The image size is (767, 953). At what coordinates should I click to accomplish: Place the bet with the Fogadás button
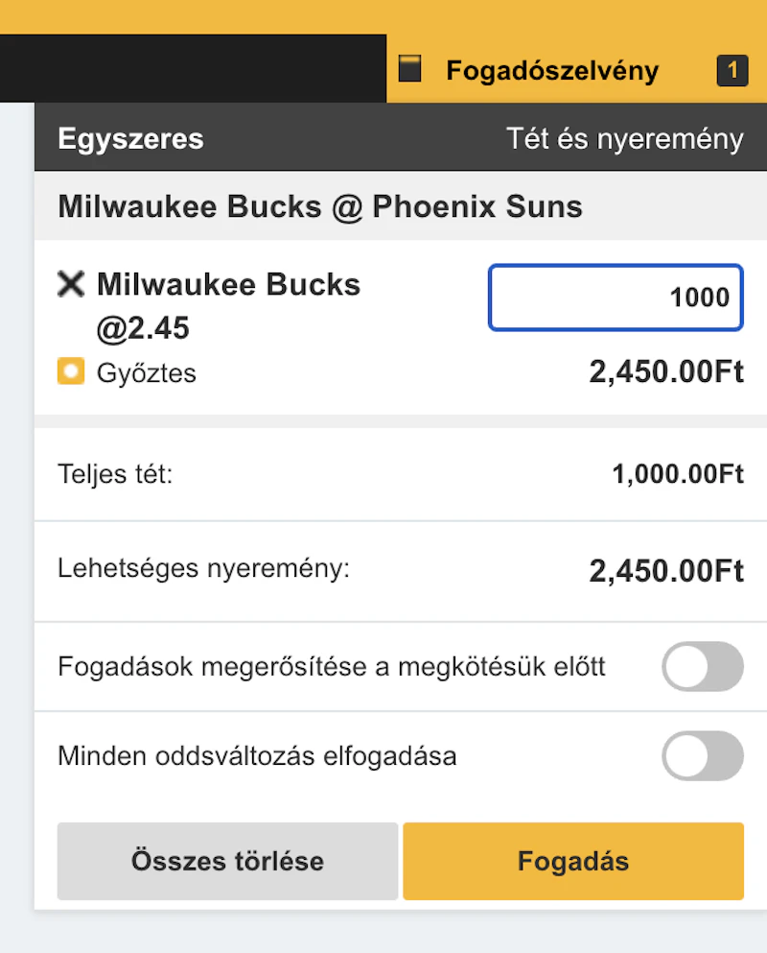click(x=572, y=861)
